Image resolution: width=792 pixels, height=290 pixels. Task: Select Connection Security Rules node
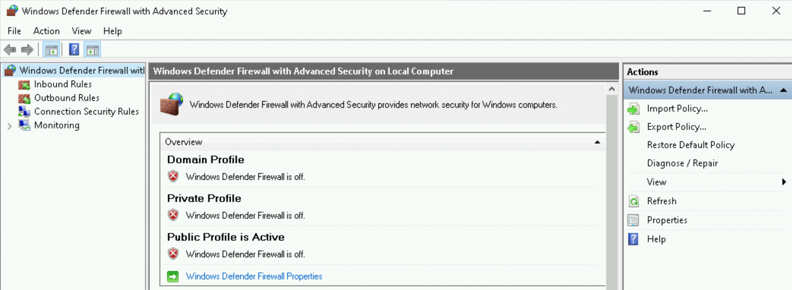click(x=86, y=112)
